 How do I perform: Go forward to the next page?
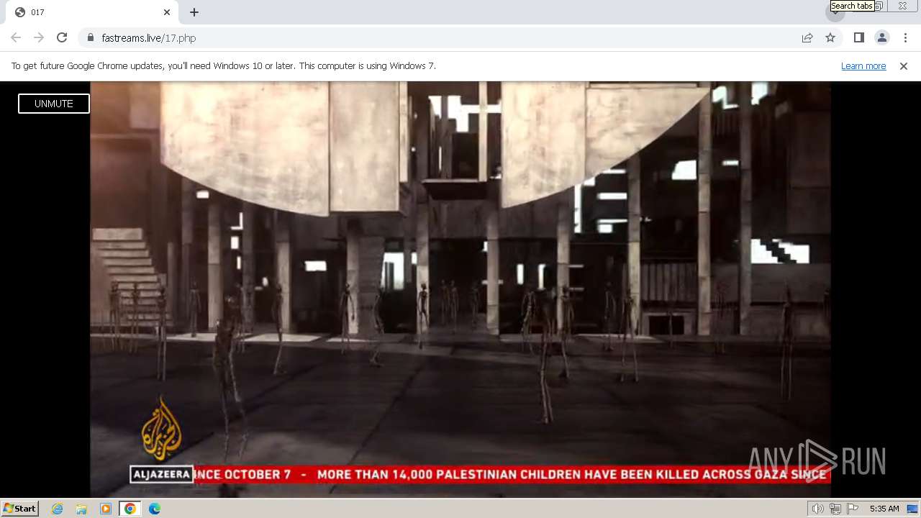[x=39, y=37]
